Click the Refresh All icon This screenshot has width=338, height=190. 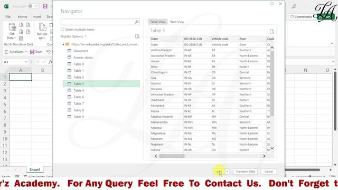click(x=42, y=27)
